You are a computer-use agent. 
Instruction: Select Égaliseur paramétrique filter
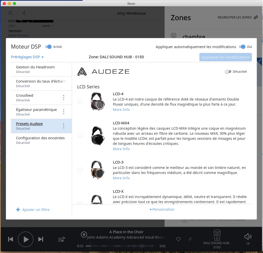(41, 112)
